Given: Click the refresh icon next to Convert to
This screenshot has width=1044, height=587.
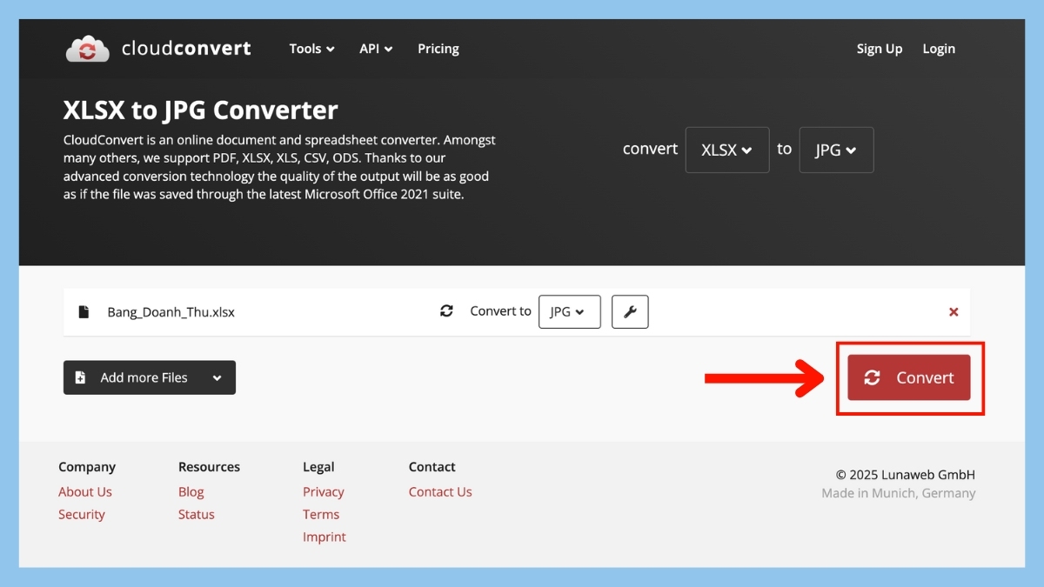Looking at the screenshot, I should pos(446,310).
